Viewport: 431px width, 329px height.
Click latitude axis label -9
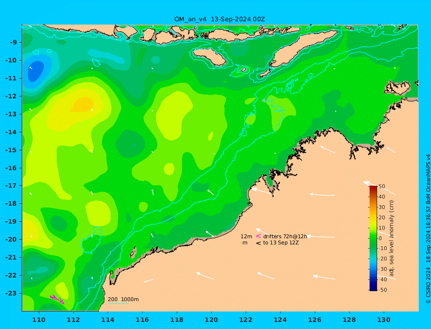tap(13, 43)
